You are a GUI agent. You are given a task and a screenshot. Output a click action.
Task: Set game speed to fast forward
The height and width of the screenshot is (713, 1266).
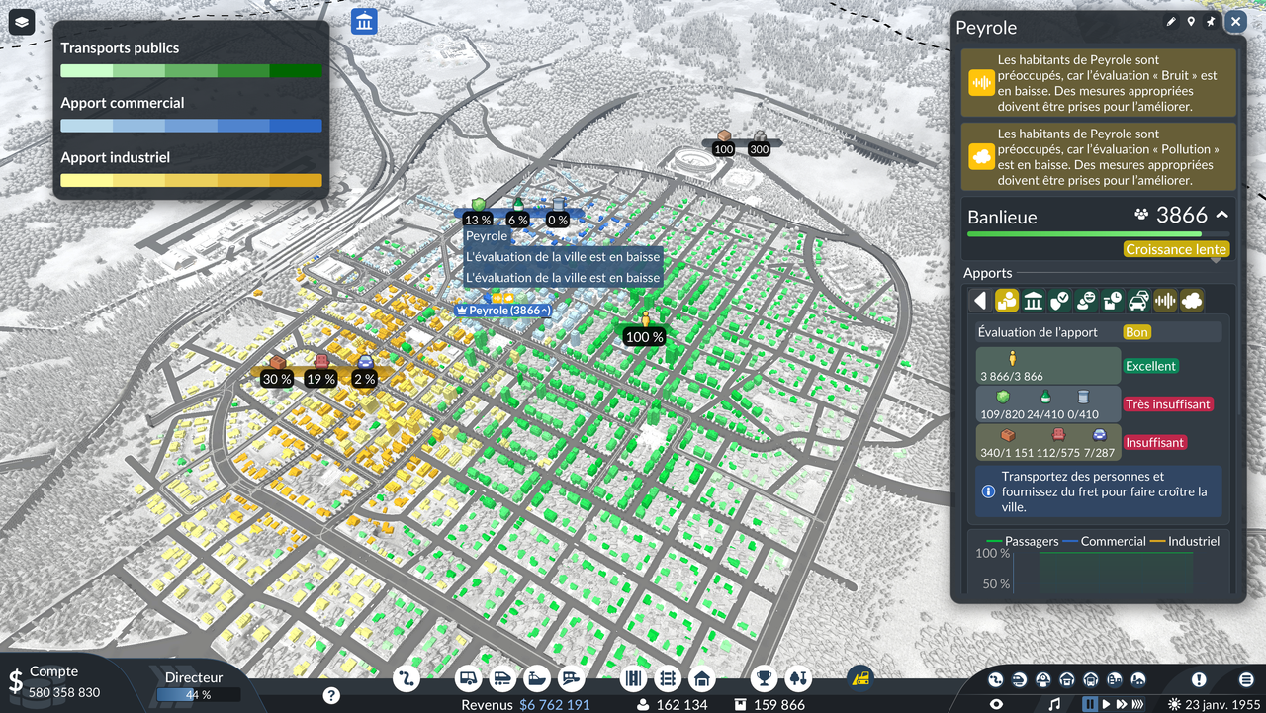click(x=1121, y=704)
